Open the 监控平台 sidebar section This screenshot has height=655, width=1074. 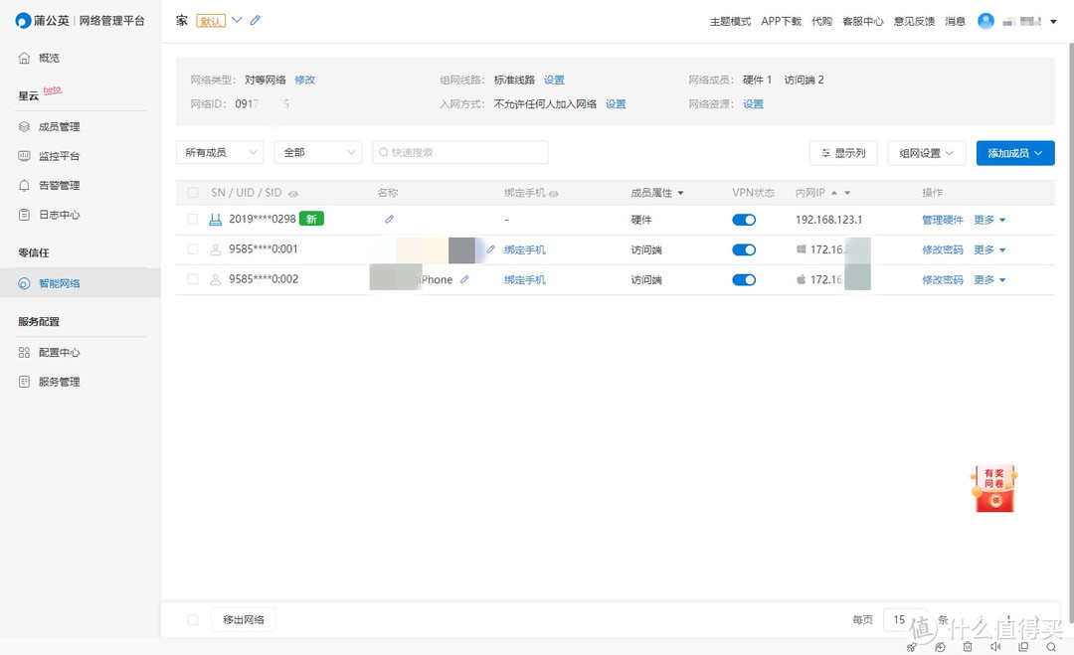click(58, 155)
